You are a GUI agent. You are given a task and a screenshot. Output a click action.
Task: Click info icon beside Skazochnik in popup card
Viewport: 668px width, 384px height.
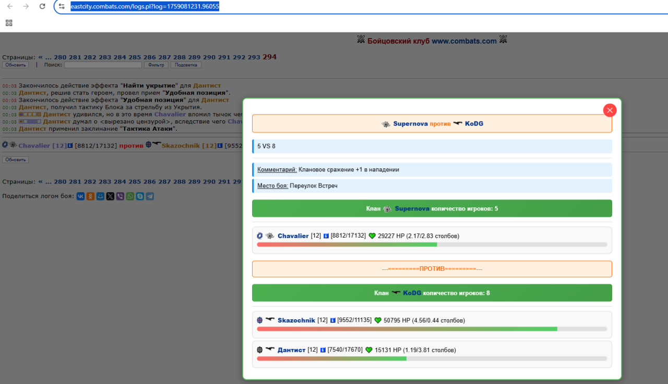333,320
